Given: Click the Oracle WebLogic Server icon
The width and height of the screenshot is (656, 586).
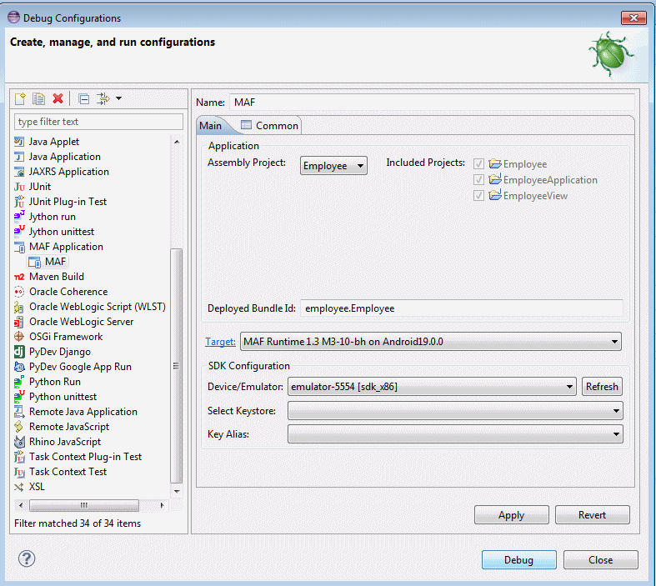Looking at the screenshot, I should 19,322.
